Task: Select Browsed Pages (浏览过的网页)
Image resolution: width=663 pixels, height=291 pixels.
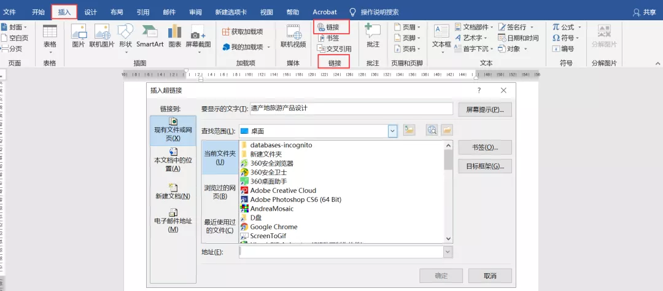Action: 220,192
